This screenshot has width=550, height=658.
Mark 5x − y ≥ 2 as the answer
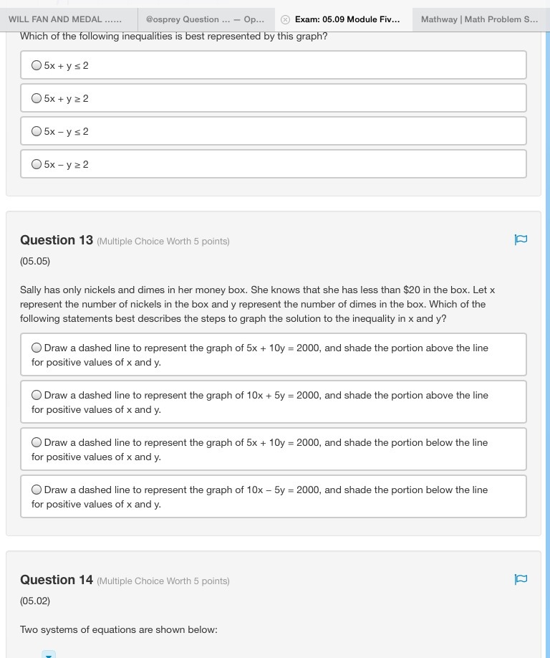(37, 164)
